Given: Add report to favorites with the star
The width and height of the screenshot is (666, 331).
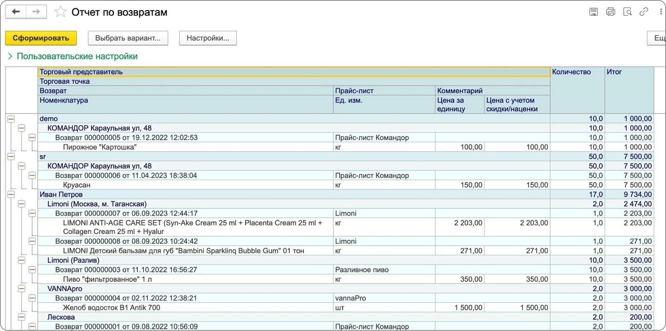Looking at the screenshot, I should pos(60,12).
